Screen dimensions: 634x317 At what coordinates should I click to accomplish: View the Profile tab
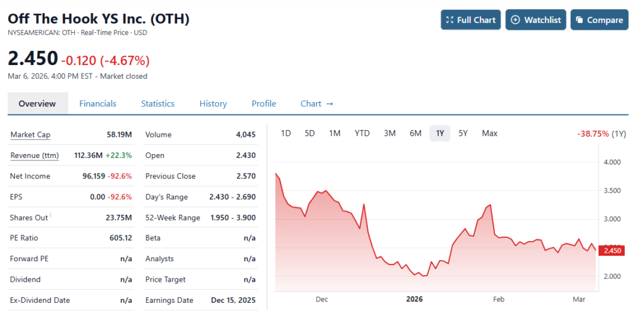coord(264,103)
